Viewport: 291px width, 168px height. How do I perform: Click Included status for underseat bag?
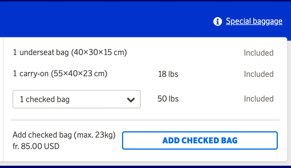coord(258,53)
